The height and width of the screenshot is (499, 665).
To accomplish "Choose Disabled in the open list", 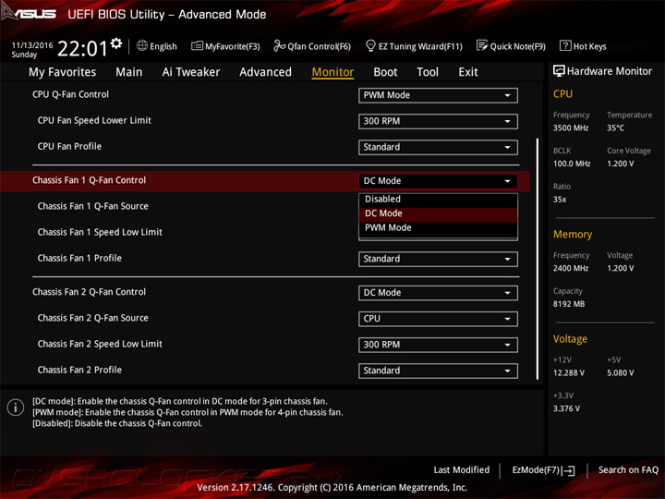I will pyautogui.click(x=438, y=199).
